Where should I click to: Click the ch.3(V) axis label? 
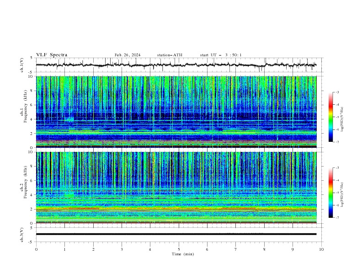point(22,235)
